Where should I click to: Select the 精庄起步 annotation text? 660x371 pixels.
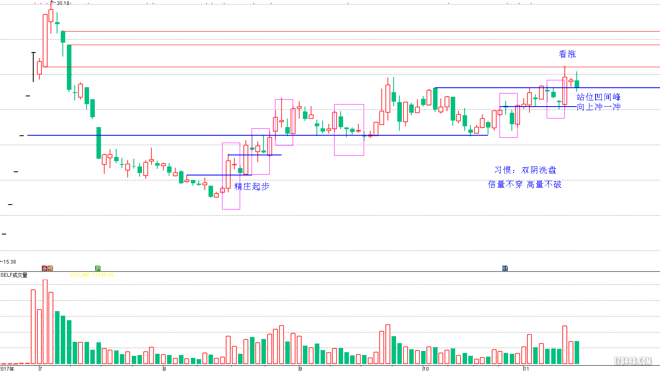pyautogui.click(x=252, y=187)
